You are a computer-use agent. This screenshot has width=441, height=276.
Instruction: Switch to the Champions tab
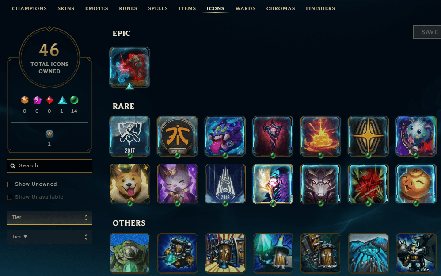pyautogui.click(x=29, y=8)
